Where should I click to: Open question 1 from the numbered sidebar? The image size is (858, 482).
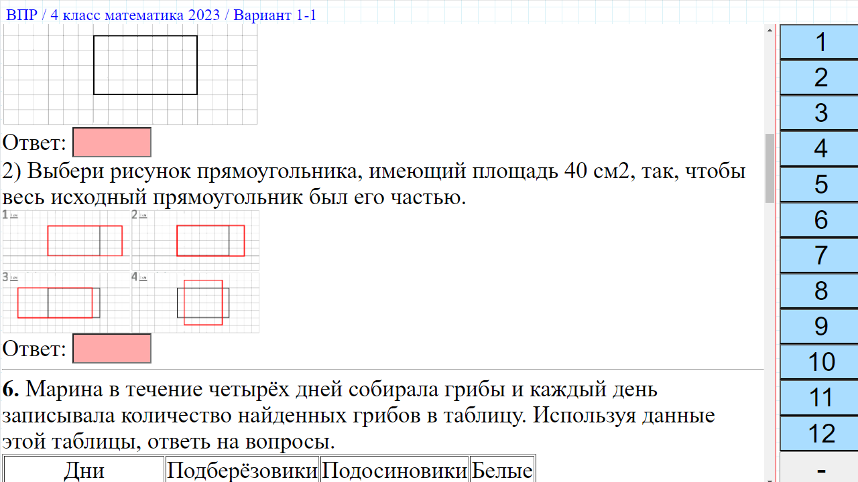(818, 42)
